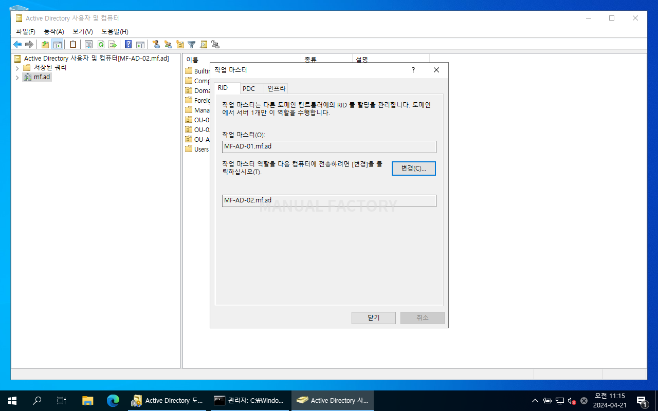
Task: Click the Export list toolbar icon
Action: (x=113, y=45)
